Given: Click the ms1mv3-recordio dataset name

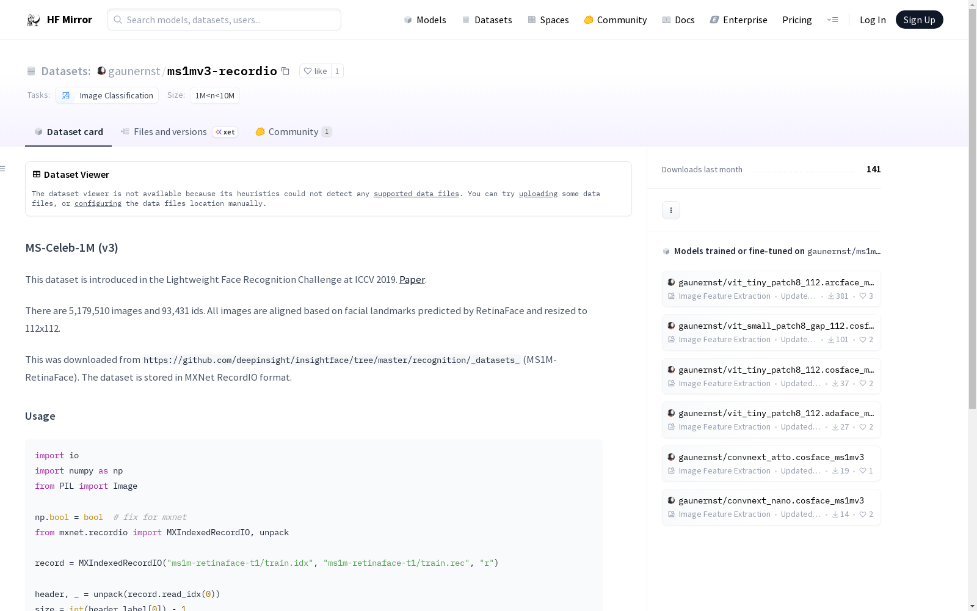Looking at the screenshot, I should tap(222, 71).
